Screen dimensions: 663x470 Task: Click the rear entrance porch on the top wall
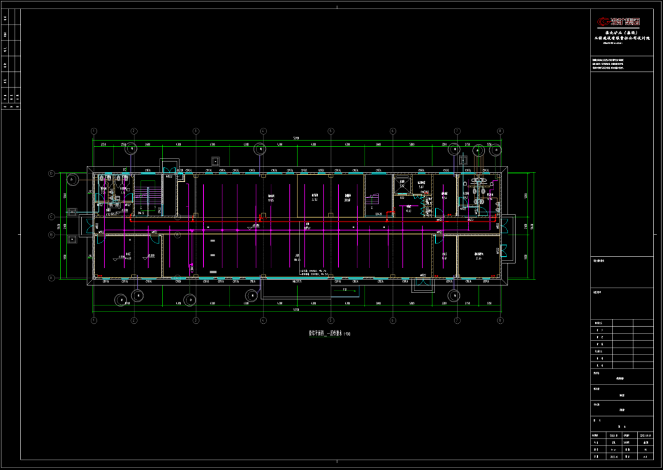coord(168,166)
